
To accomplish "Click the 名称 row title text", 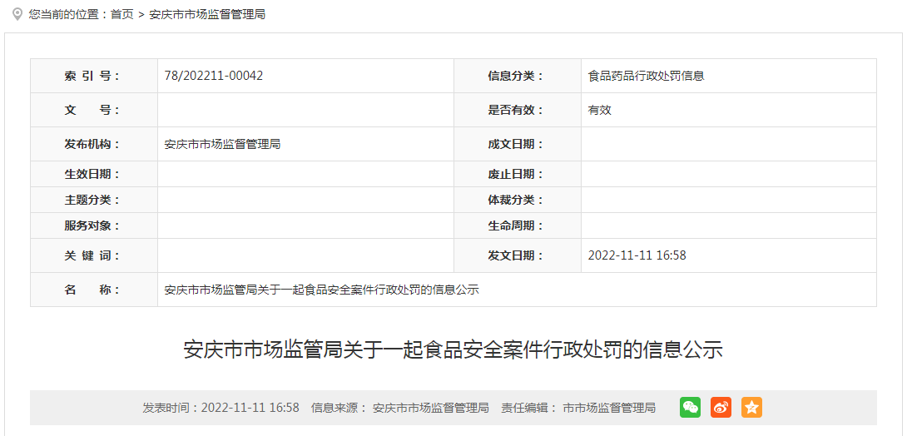I will pyautogui.click(x=322, y=290).
